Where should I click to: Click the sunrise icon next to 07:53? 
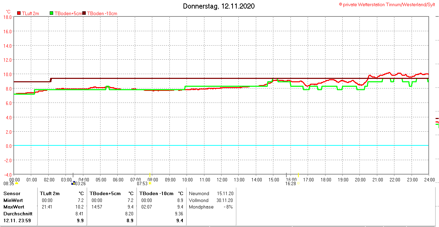(x=150, y=183)
